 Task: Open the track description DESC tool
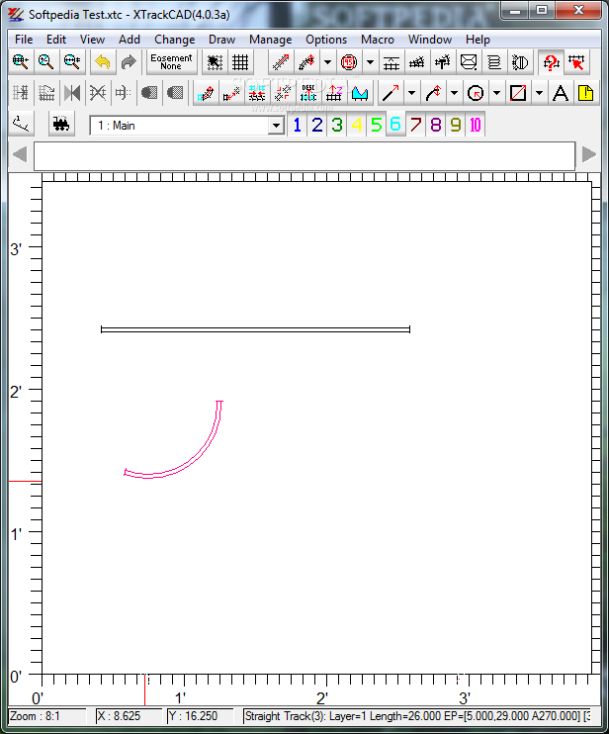[x=308, y=93]
